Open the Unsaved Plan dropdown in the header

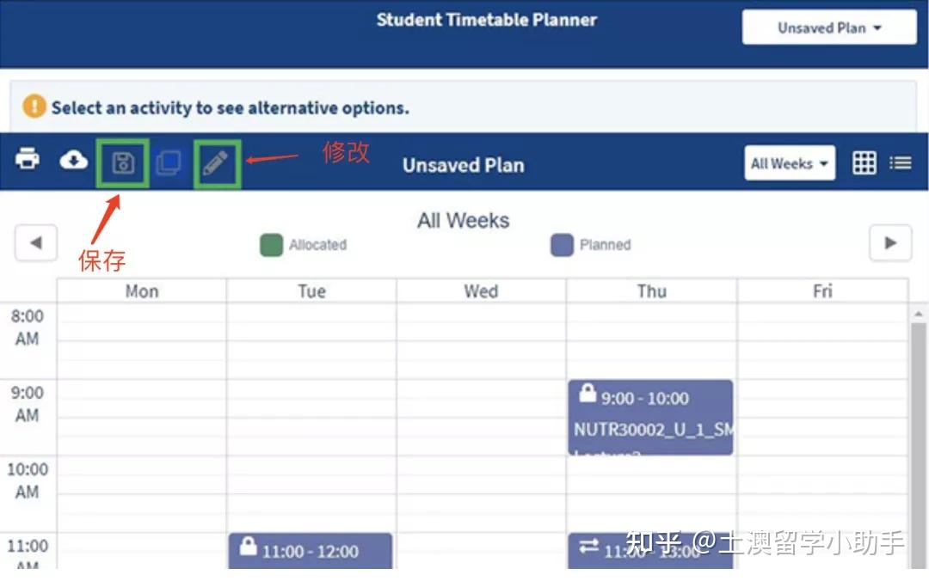[x=827, y=27]
